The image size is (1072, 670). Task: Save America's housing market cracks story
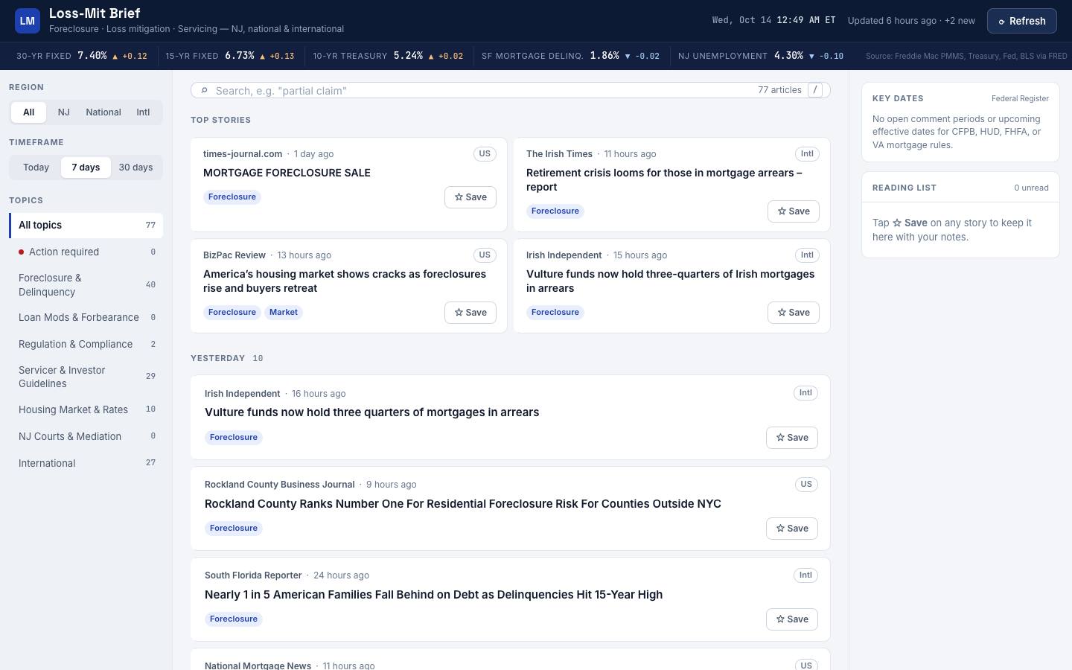coord(470,313)
